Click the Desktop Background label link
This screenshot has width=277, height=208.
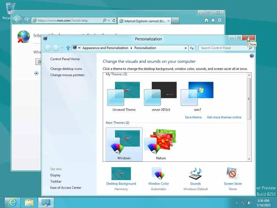pos(121,183)
